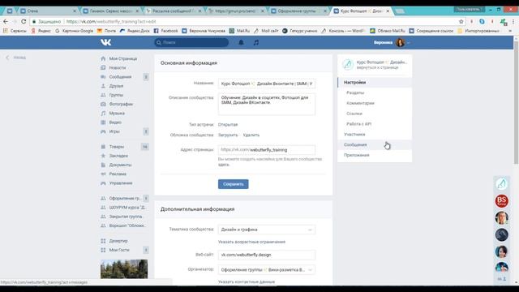This screenshot has width=519, height=292.
Task: Click Указать возрастные ограничения link
Action: 251,242
